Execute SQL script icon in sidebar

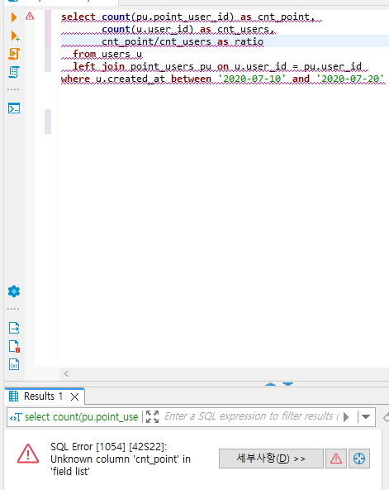pos(14,54)
